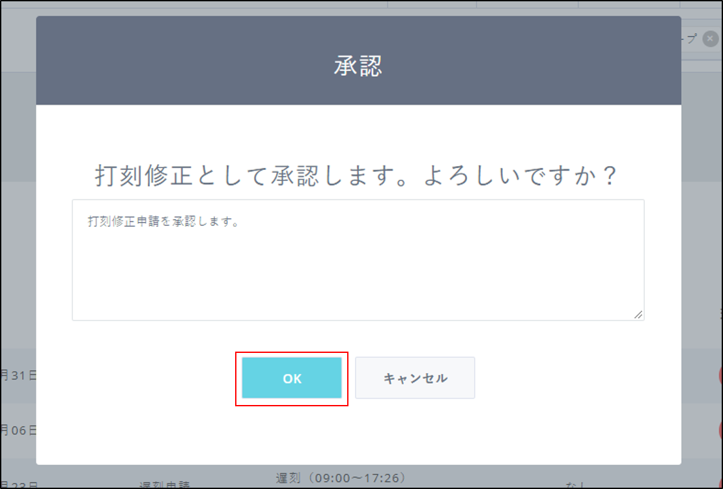This screenshot has height=489, width=723.
Task: Click the text area resize handle
Action: (x=638, y=314)
